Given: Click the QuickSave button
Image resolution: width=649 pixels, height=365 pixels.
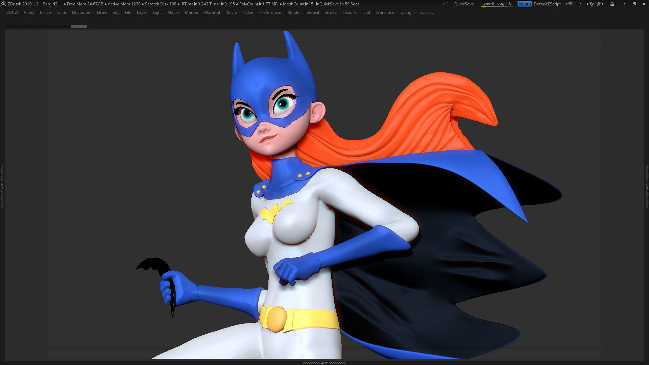Looking at the screenshot, I should pos(464,4).
